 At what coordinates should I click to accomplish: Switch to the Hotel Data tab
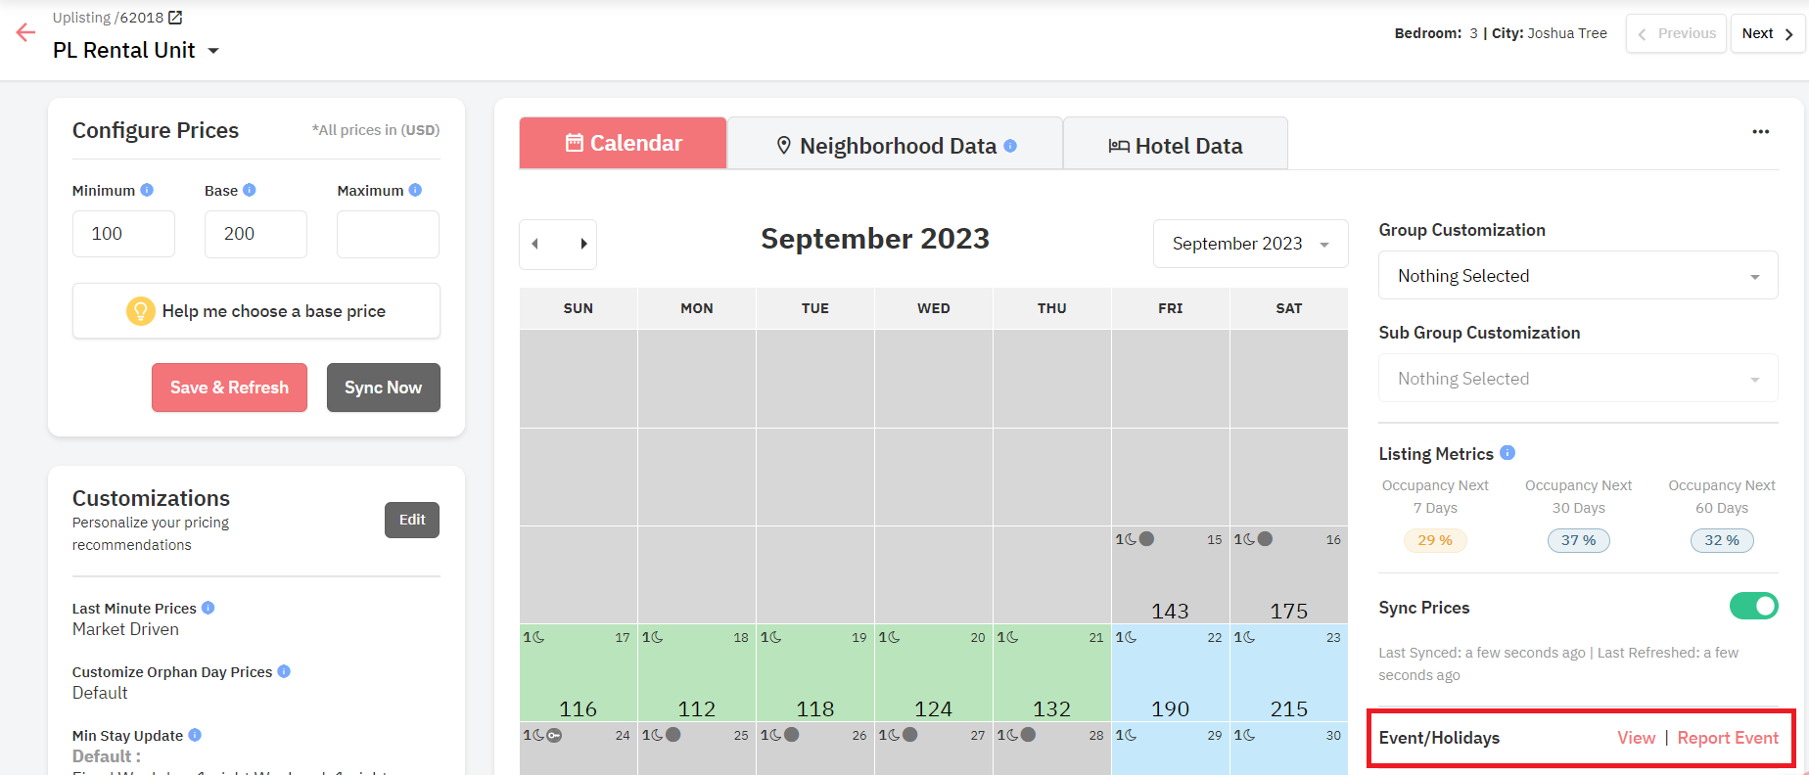(x=1175, y=145)
